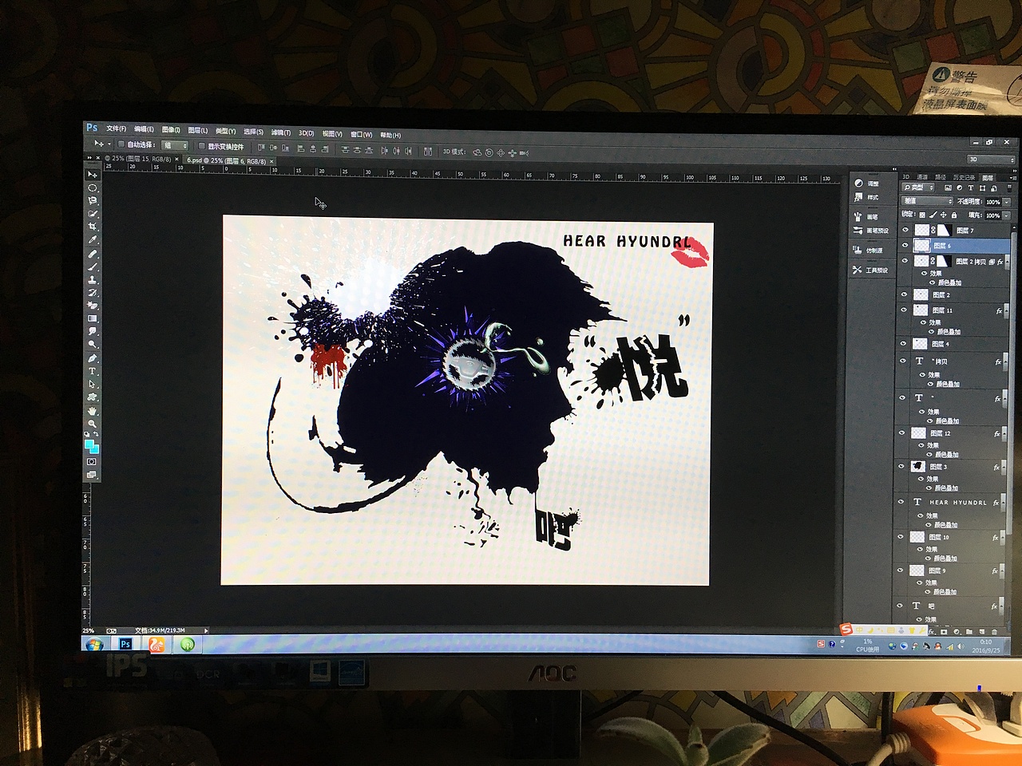This screenshot has height=766, width=1022.
Task: Open the 样式 styles panel
Action: [867, 196]
